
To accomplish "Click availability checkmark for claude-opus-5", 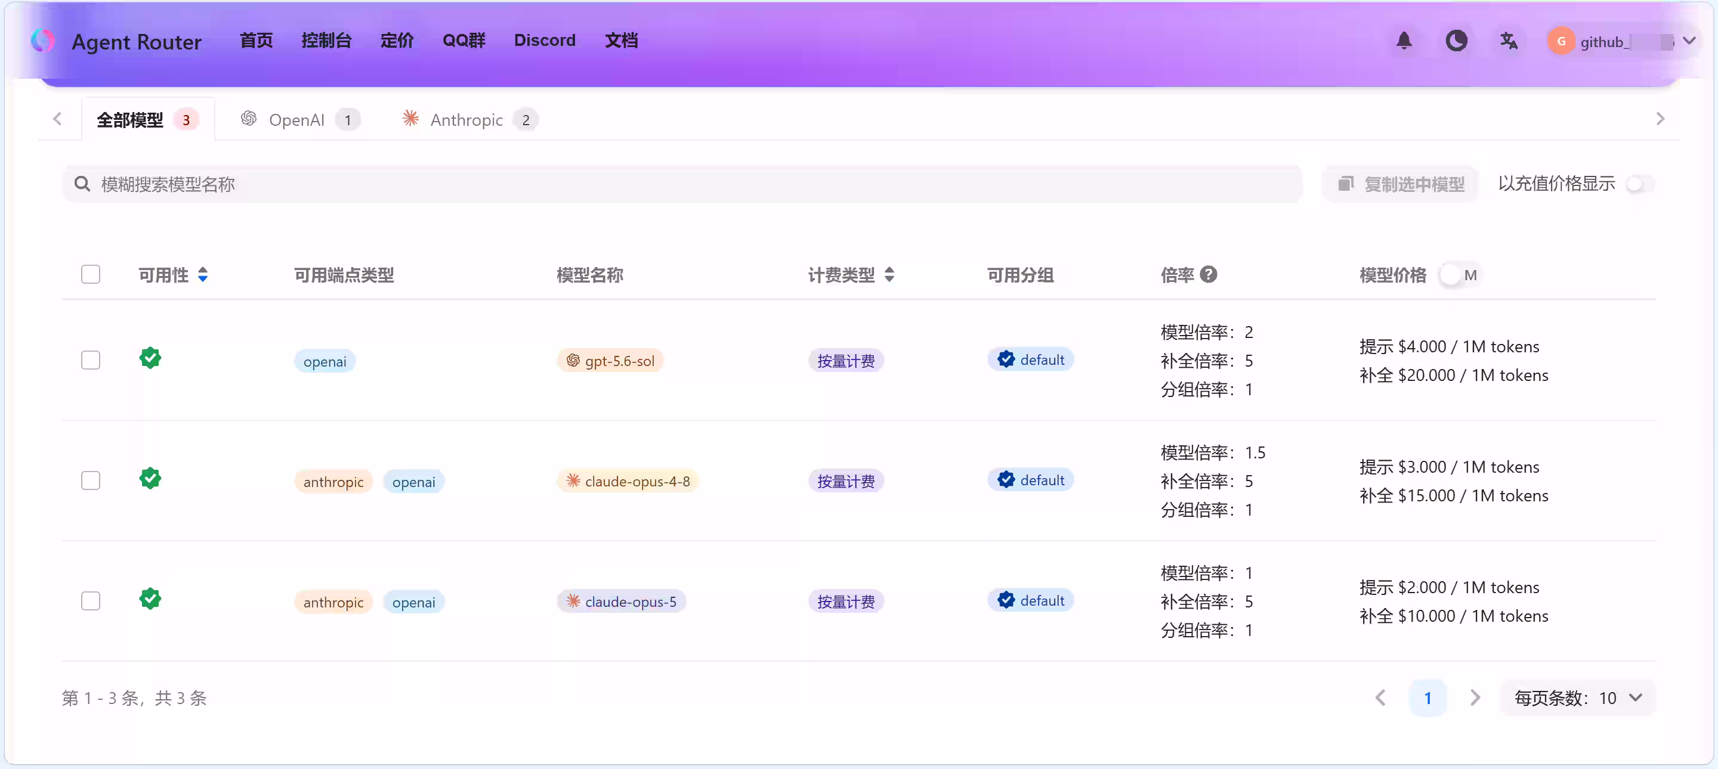I will point(150,599).
